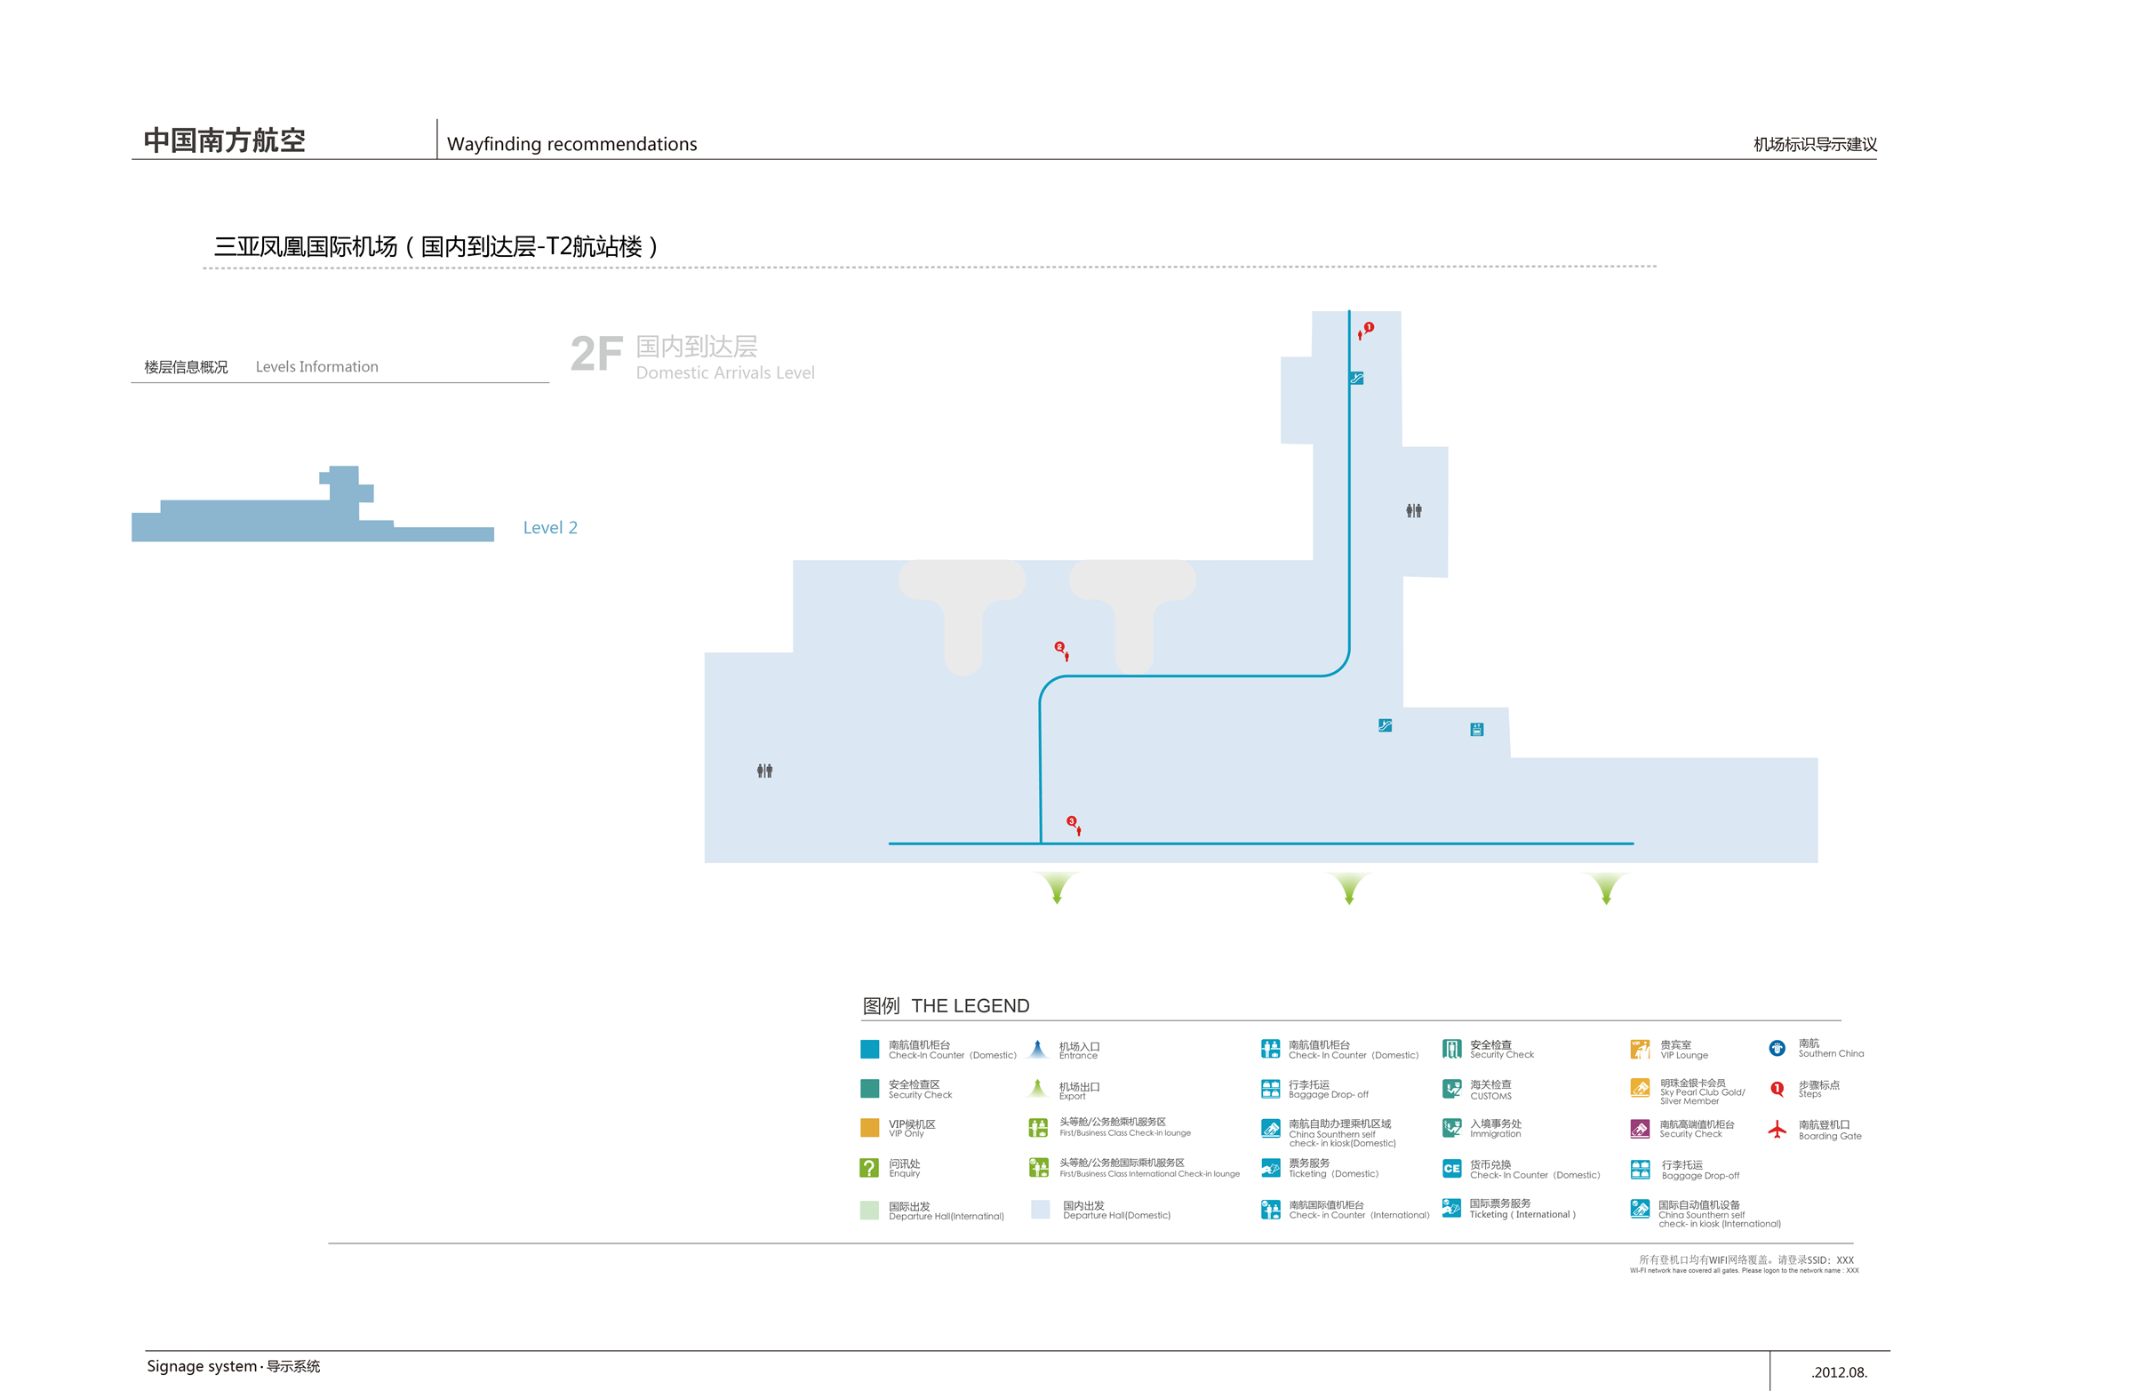This screenshot has height=1391, width=2133.
Task: Click the green Export arrow legend icon
Action: (x=1038, y=1088)
